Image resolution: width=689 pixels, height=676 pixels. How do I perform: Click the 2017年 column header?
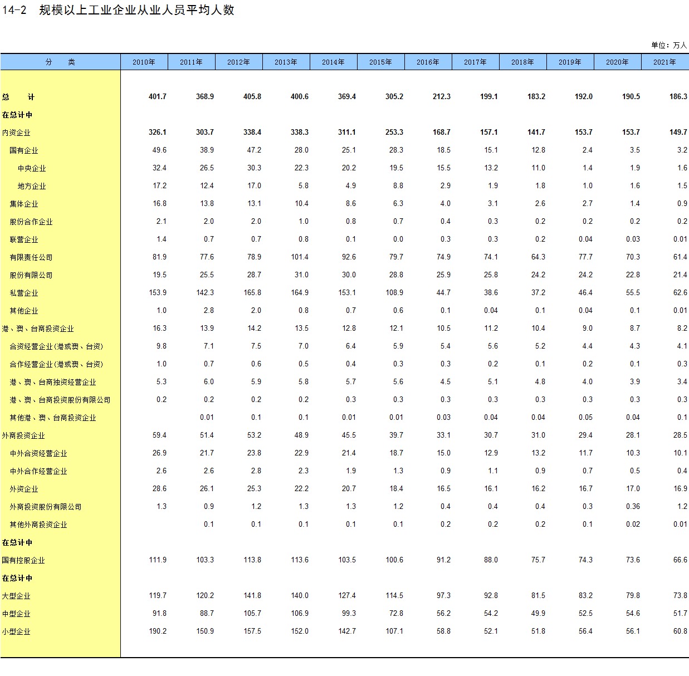[x=476, y=62]
